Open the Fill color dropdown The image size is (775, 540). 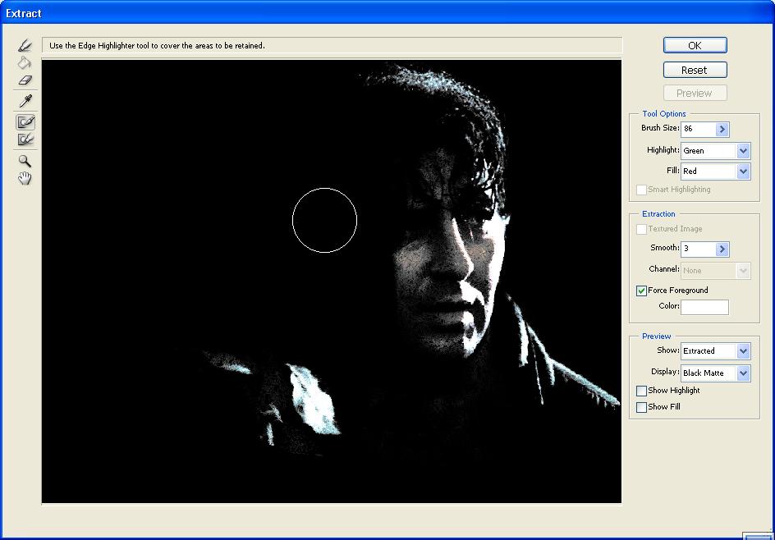coord(743,172)
